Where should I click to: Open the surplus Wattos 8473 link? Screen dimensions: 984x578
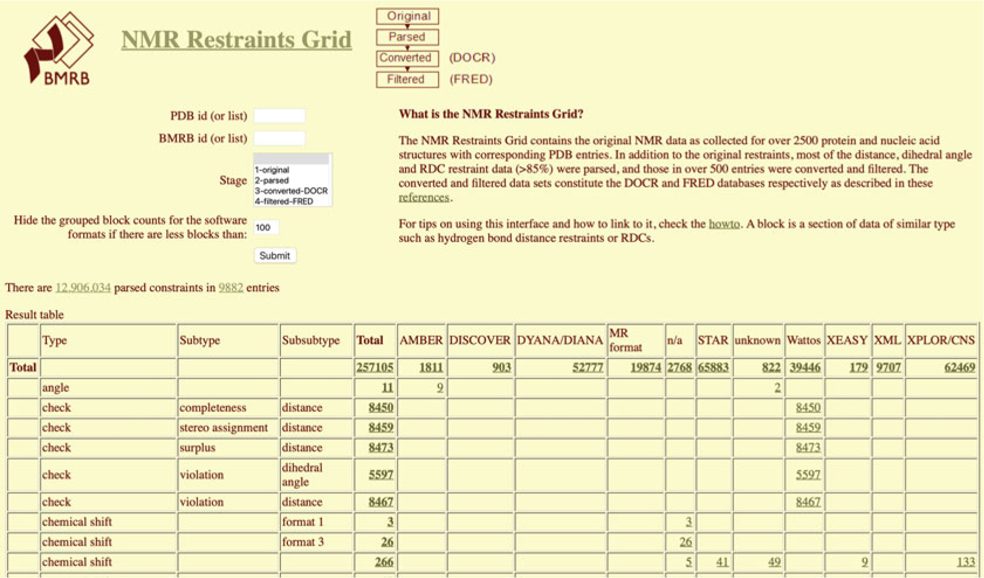tap(808, 447)
